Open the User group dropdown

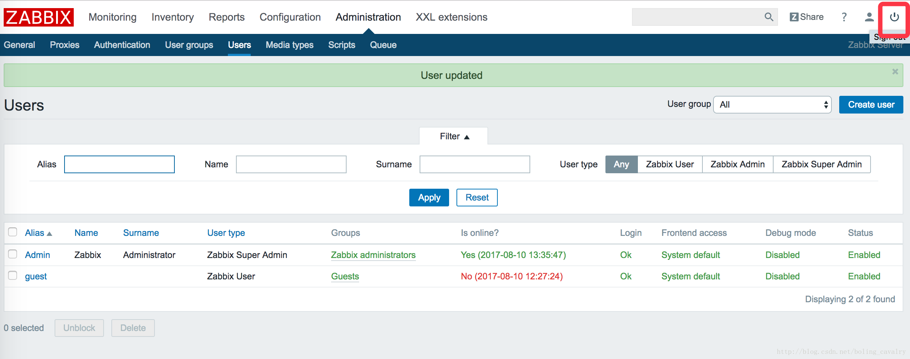[772, 105]
